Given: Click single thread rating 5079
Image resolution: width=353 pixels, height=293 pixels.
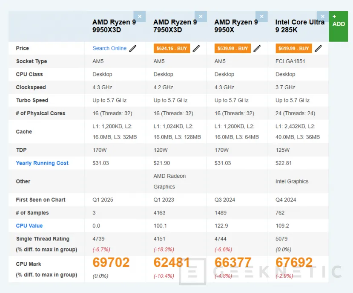Looking at the screenshot, I should (x=281, y=239).
